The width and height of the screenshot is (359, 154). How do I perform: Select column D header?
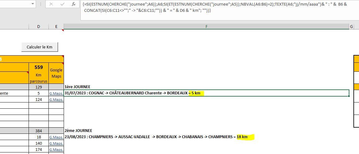pos(39,27)
